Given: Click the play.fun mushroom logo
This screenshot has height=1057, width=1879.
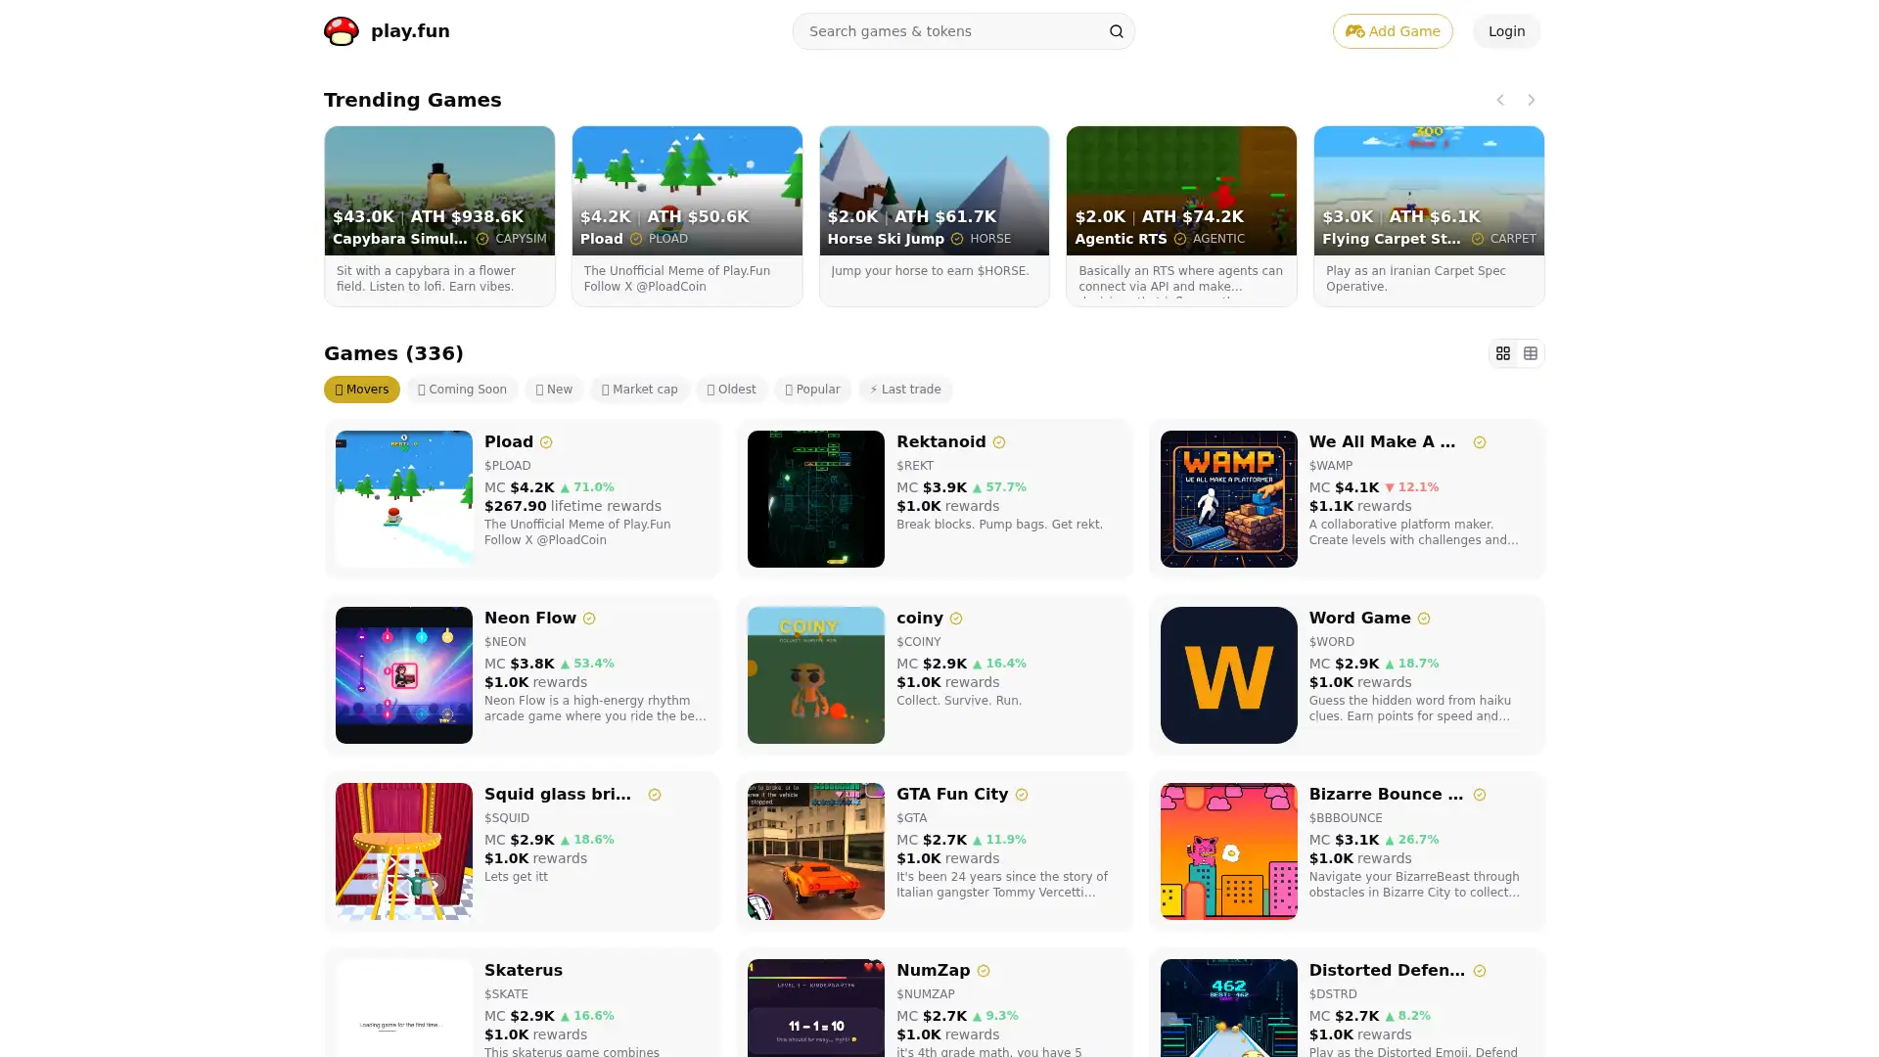Looking at the screenshot, I should (x=342, y=31).
